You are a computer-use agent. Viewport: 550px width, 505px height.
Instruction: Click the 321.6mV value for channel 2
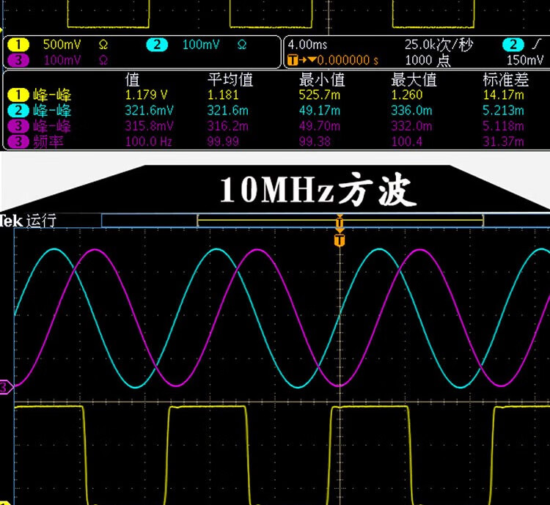click(149, 111)
